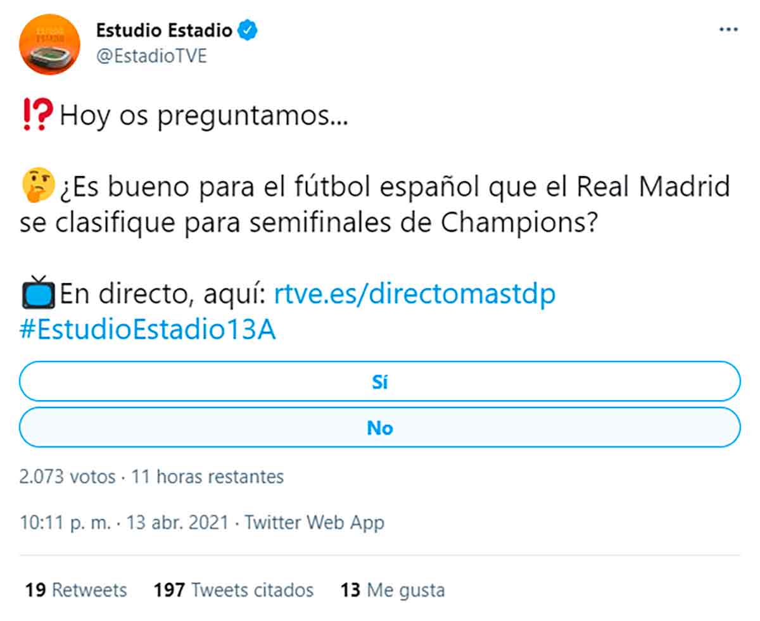
Task: Vote "Sí" in the poll
Action: 379,382
